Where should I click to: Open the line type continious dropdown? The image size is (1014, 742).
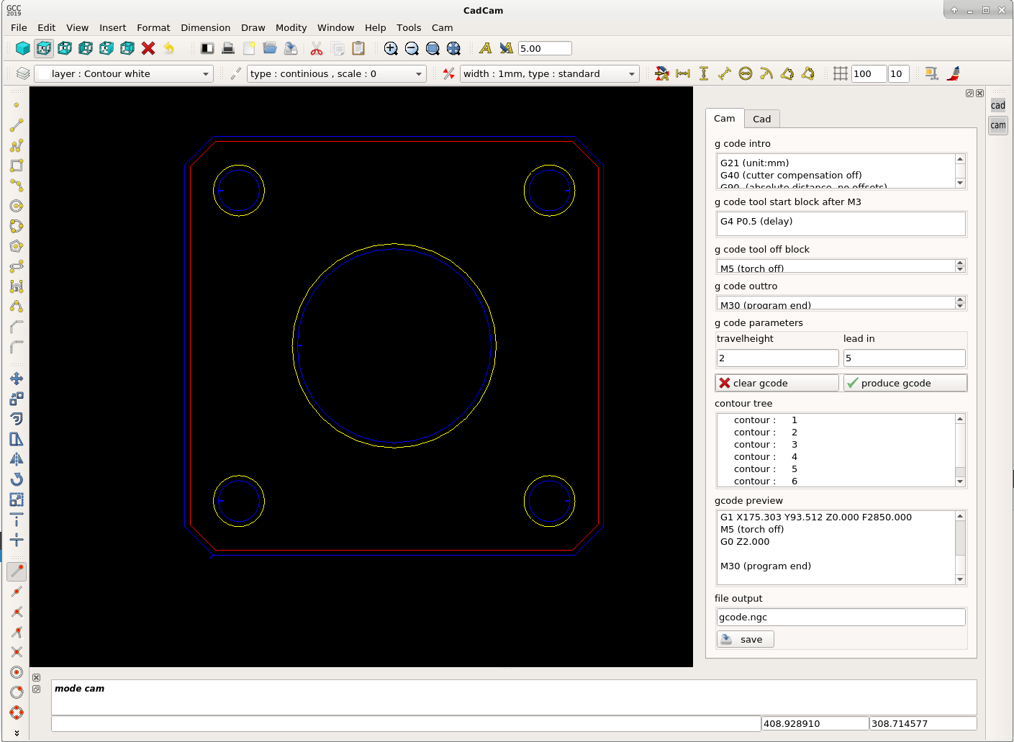[x=336, y=74]
